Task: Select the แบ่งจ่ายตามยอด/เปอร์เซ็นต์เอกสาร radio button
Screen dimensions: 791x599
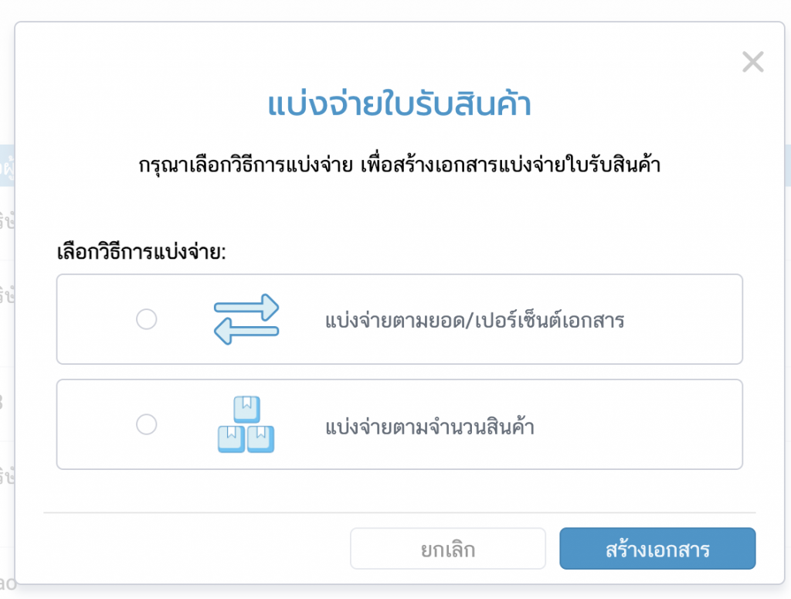Action: point(146,319)
